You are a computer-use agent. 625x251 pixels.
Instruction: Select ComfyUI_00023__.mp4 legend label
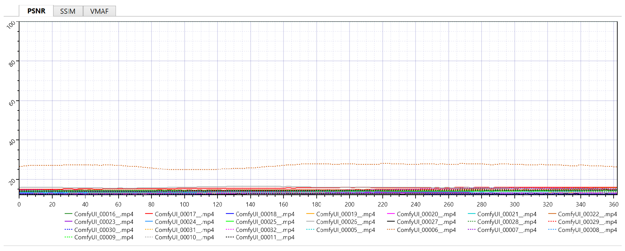click(104, 222)
